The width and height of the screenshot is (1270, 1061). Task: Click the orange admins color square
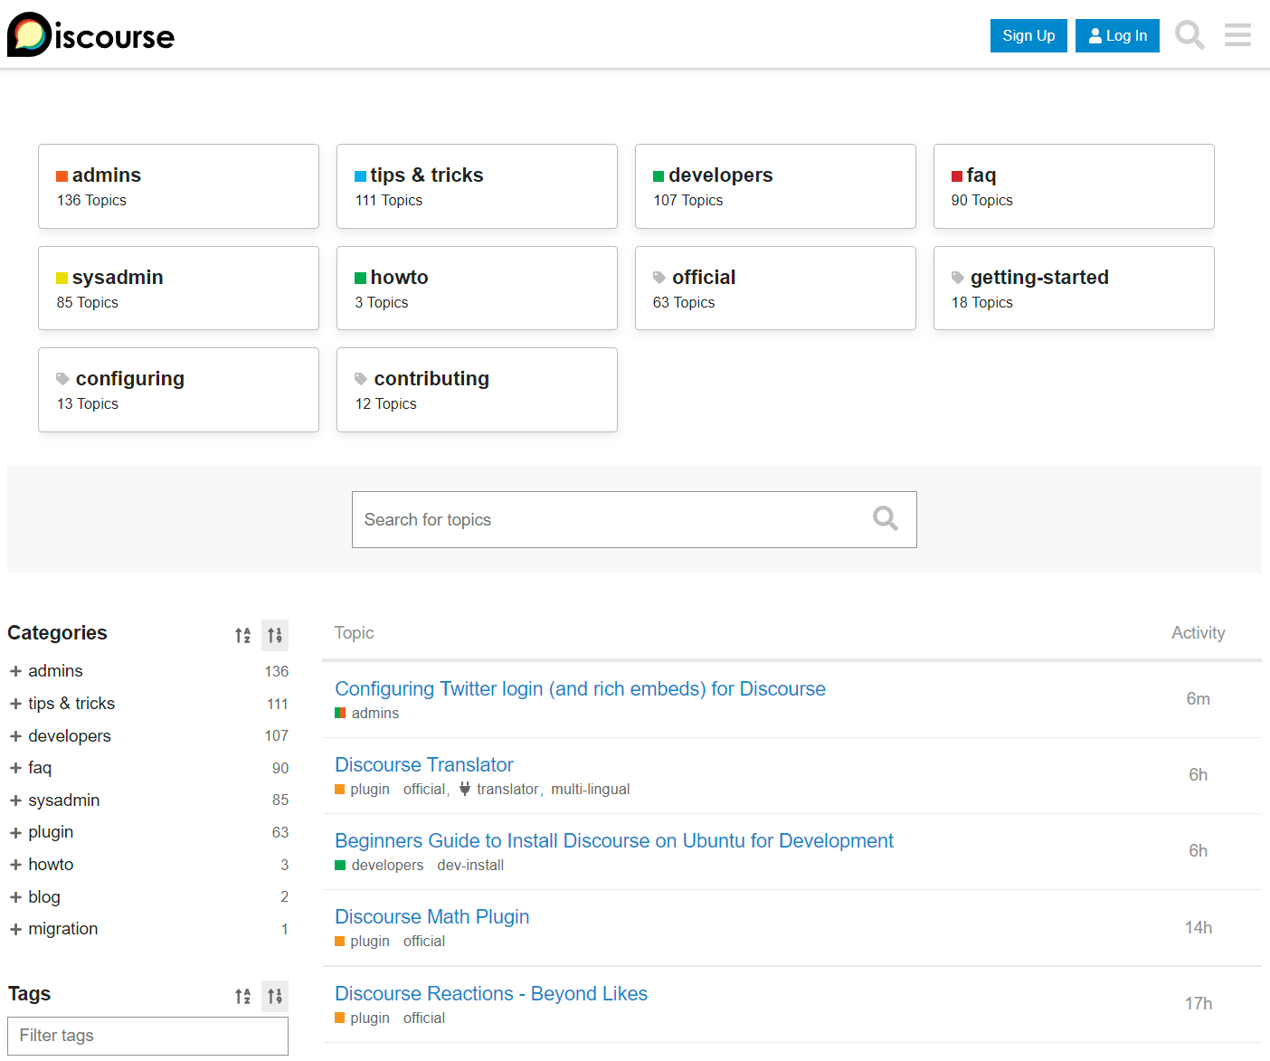(x=62, y=175)
